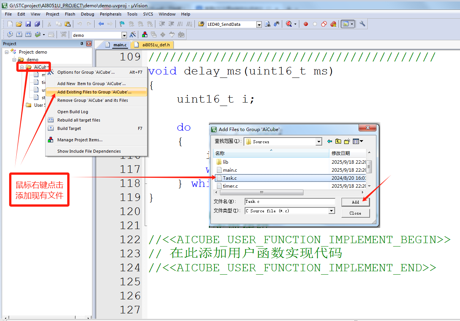Open the Peripherals menu
460x321 pixels.
pyautogui.click(x=111, y=14)
